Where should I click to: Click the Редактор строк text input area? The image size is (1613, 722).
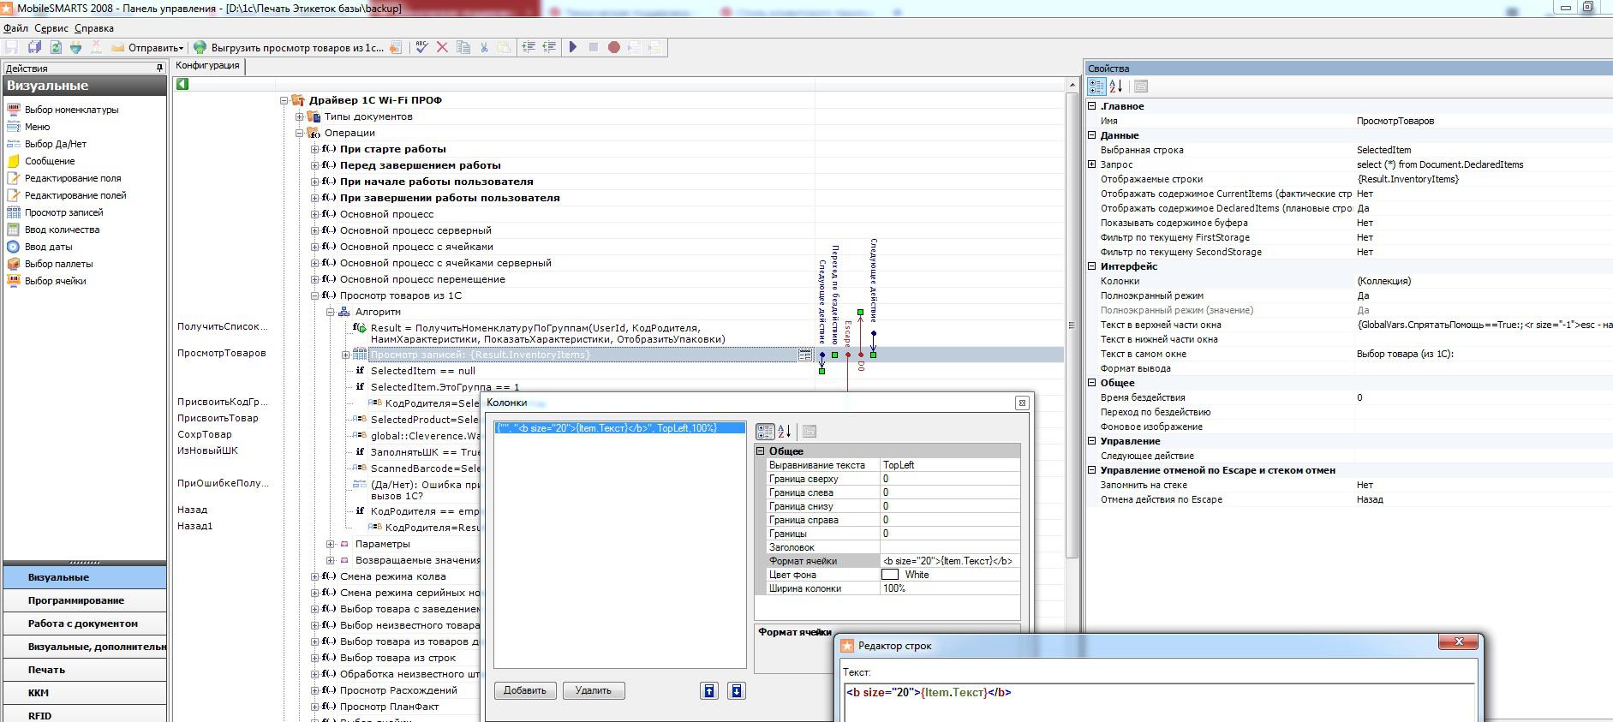click(x=1161, y=702)
